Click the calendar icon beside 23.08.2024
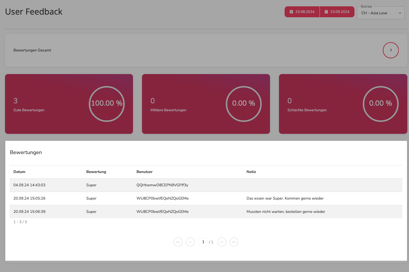This screenshot has width=409, height=272. tap(291, 12)
